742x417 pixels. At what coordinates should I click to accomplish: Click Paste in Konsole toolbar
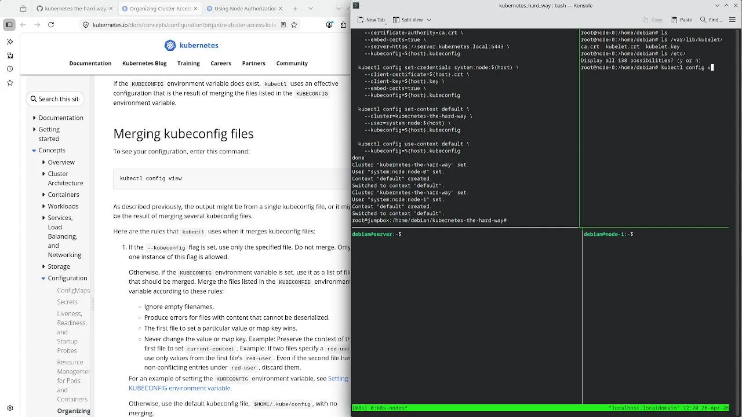coord(682,20)
